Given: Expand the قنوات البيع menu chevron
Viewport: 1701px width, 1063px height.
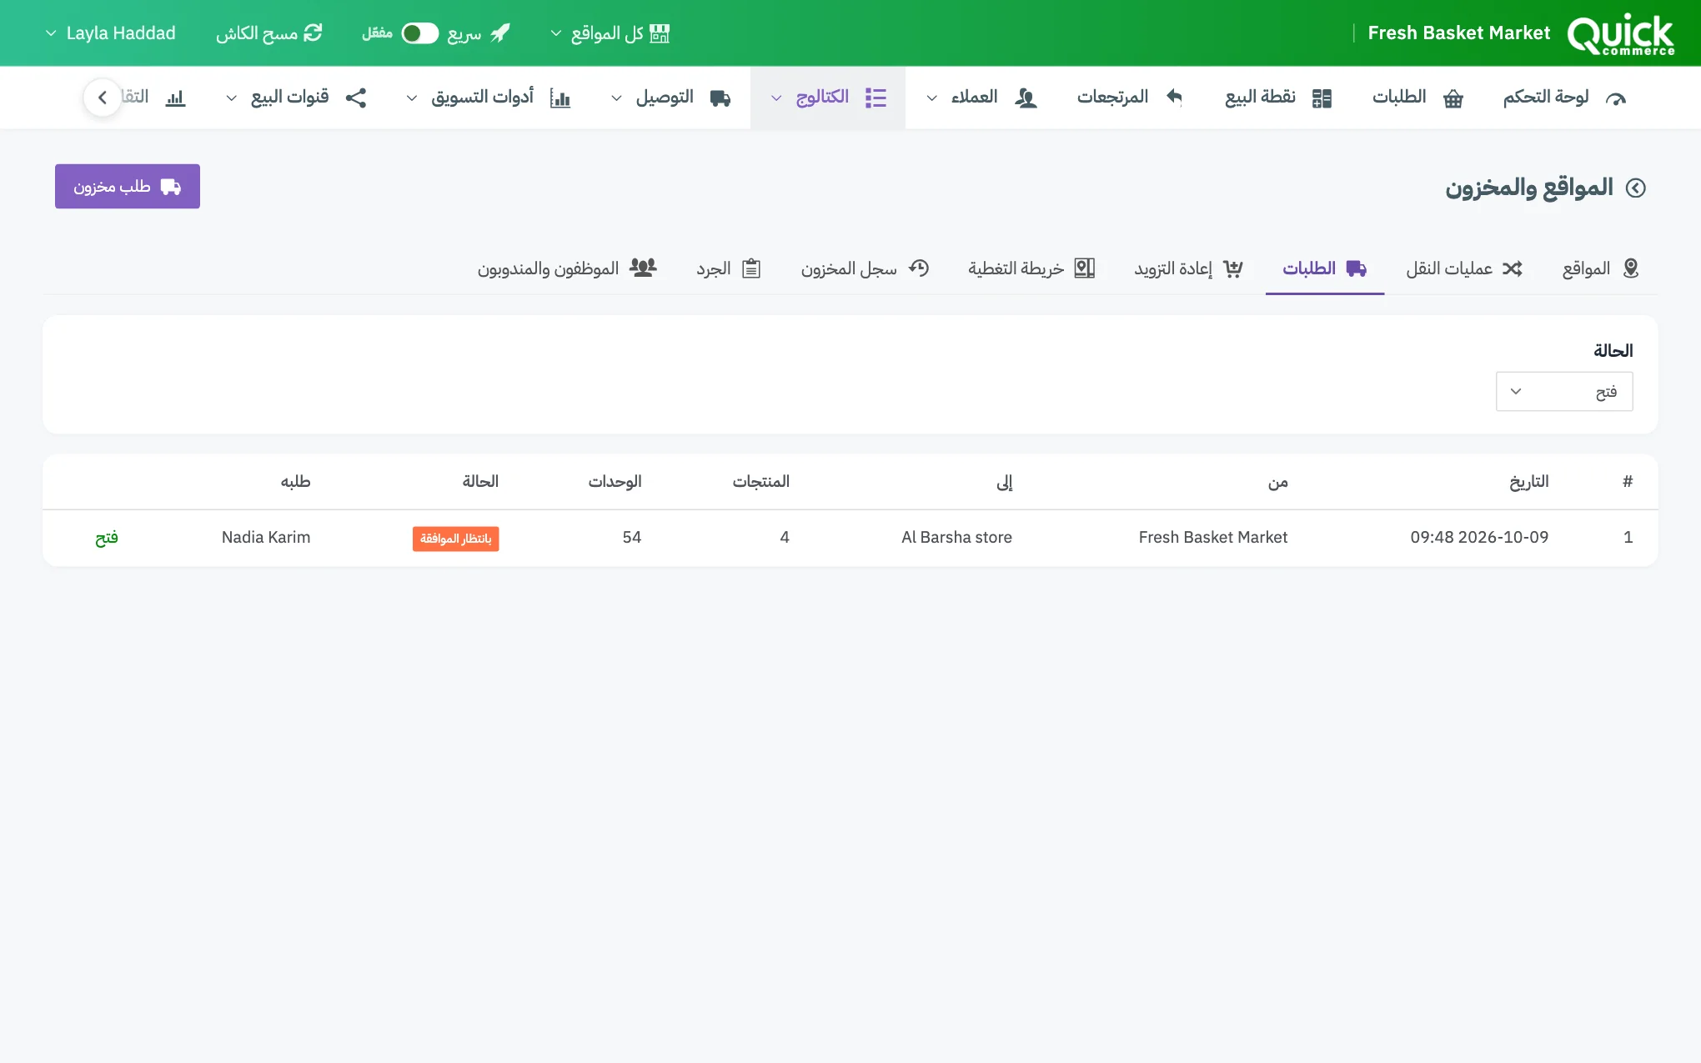Looking at the screenshot, I should click(232, 98).
